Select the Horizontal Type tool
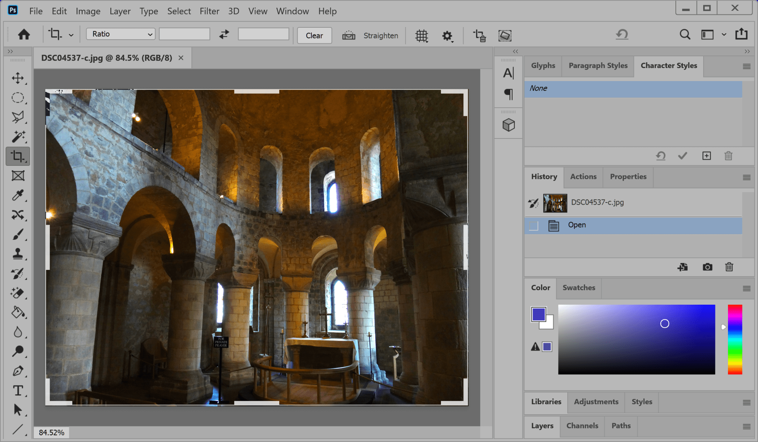The height and width of the screenshot is (442, 758). [x=17, y=391]
